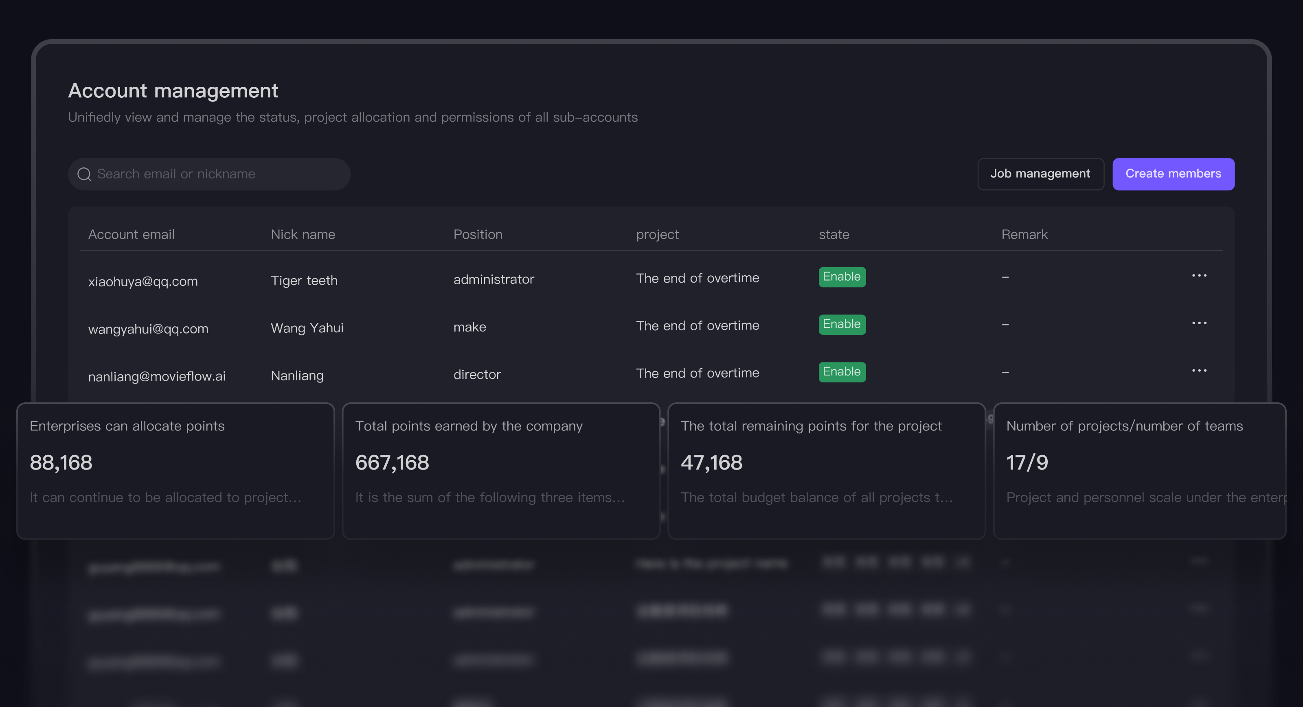Image resolution: width=1303 pixels, height=707 pixels.
Task: Click the state column header
Action: pyautogui.click(x=834, y=234)
